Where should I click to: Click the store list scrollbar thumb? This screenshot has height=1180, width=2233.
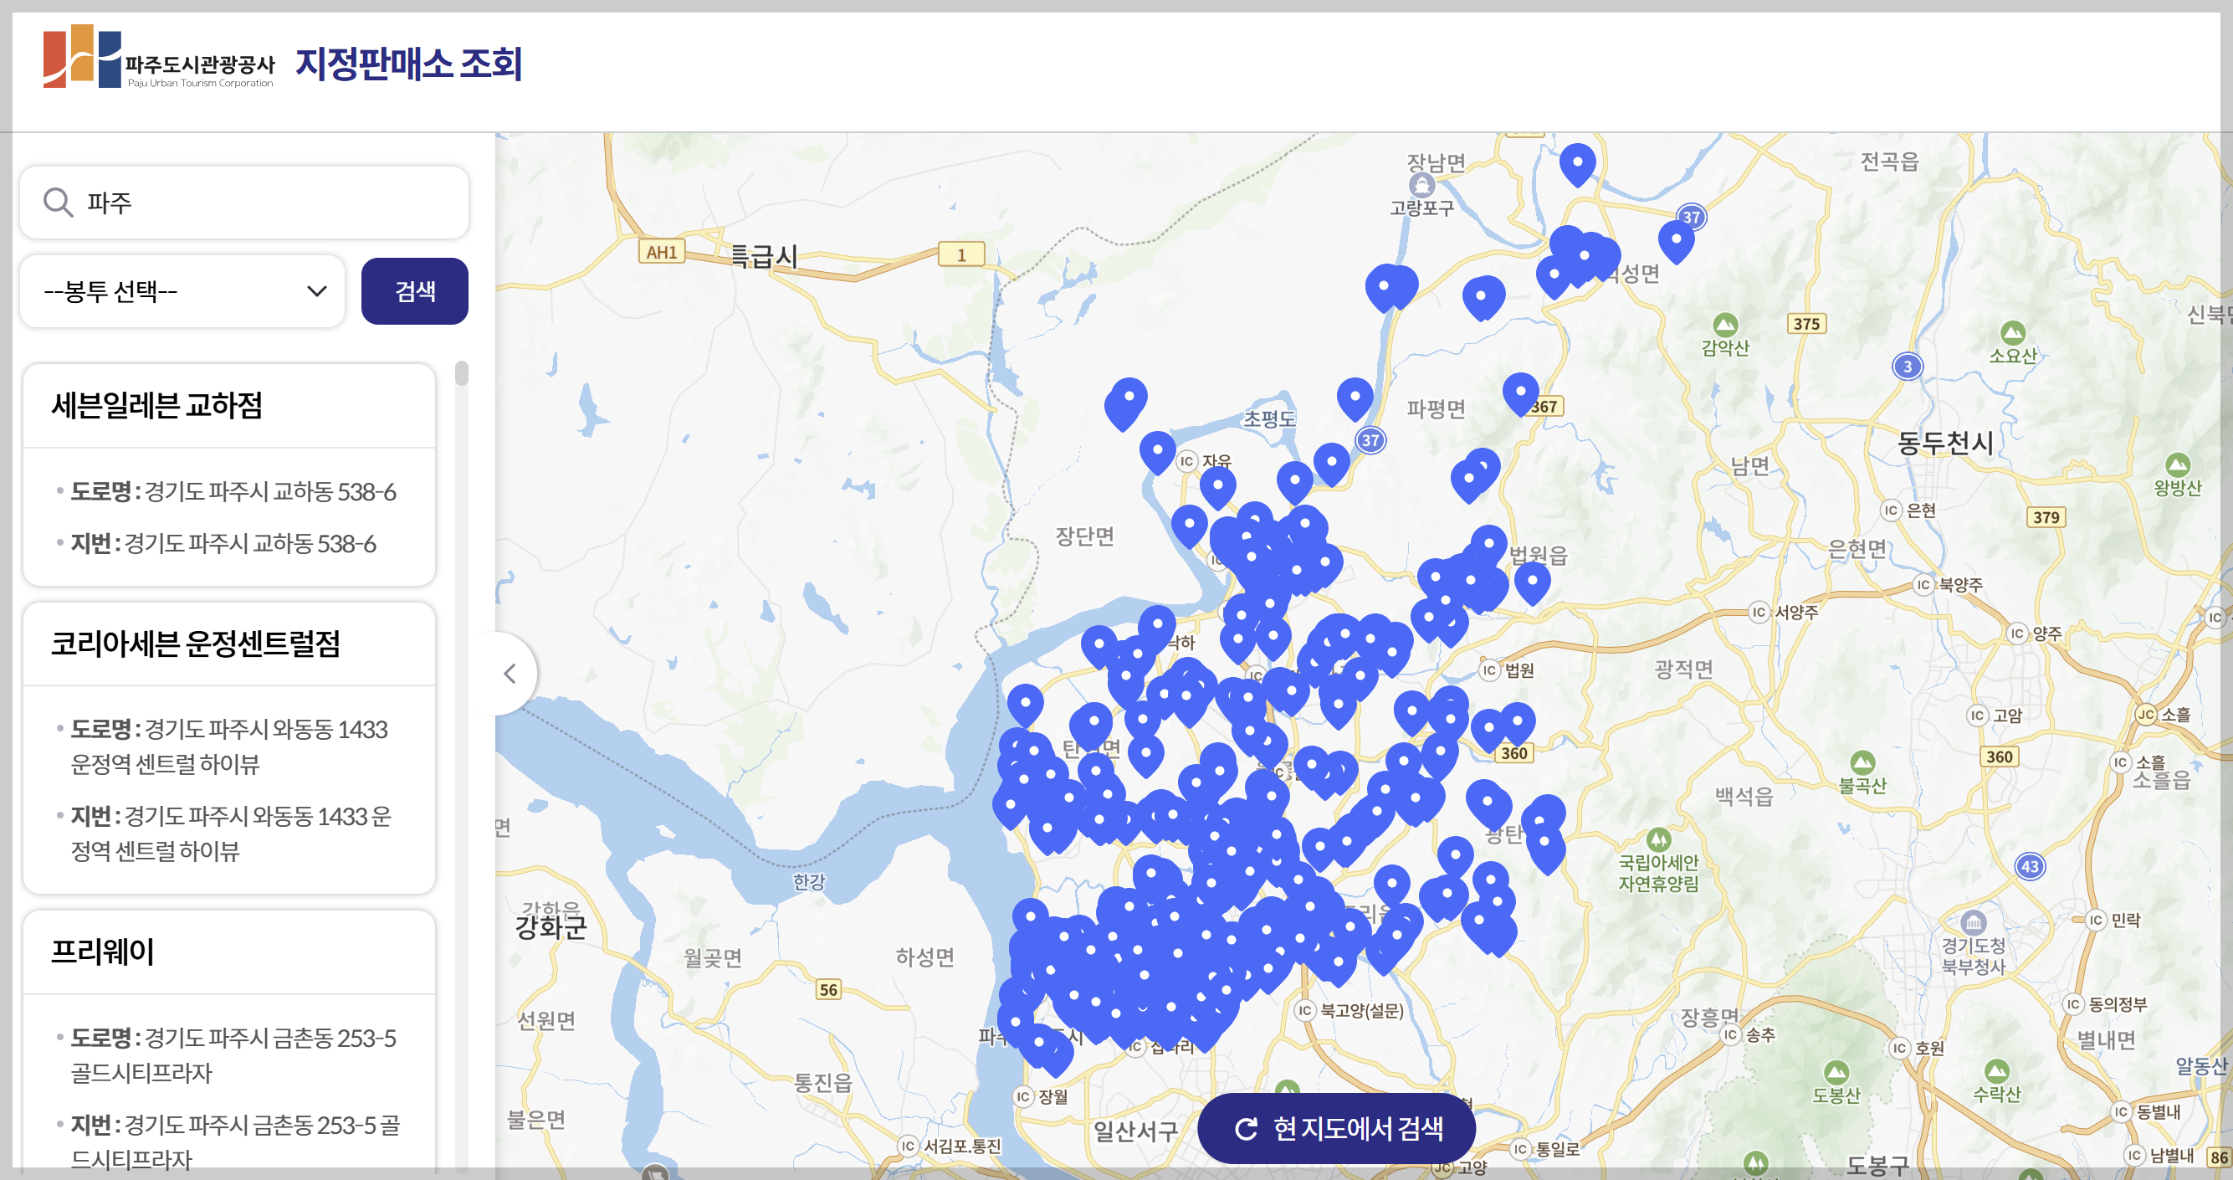[461, 374]
